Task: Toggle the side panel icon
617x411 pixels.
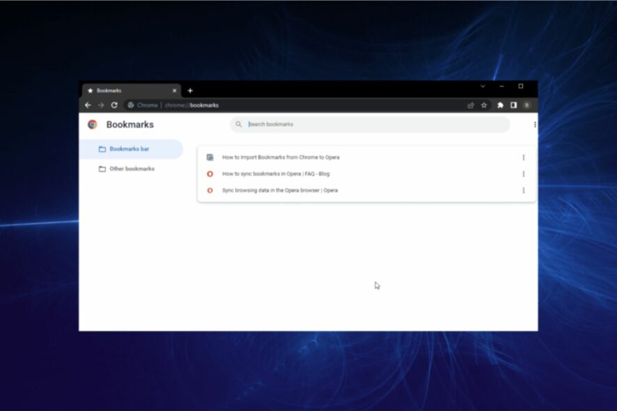Action: [x=513, y=105]
